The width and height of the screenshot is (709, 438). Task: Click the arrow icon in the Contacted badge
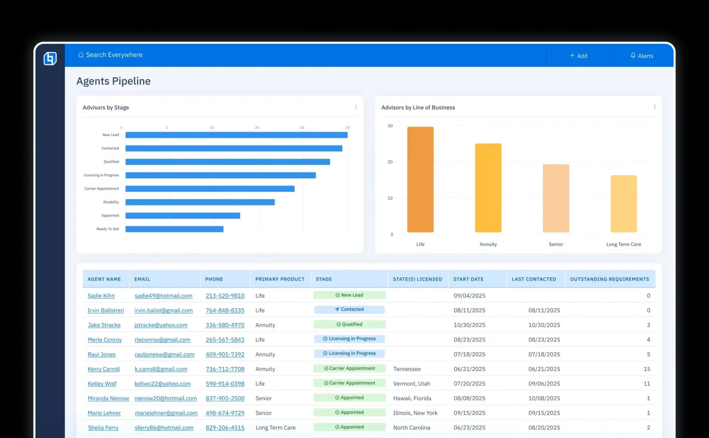click(x=336, y=309)
